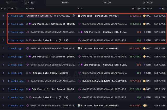Viewport: 167px width, 110px height.
Task: Select the $270.90K value in the first row
Action: (x=160, y=16)
